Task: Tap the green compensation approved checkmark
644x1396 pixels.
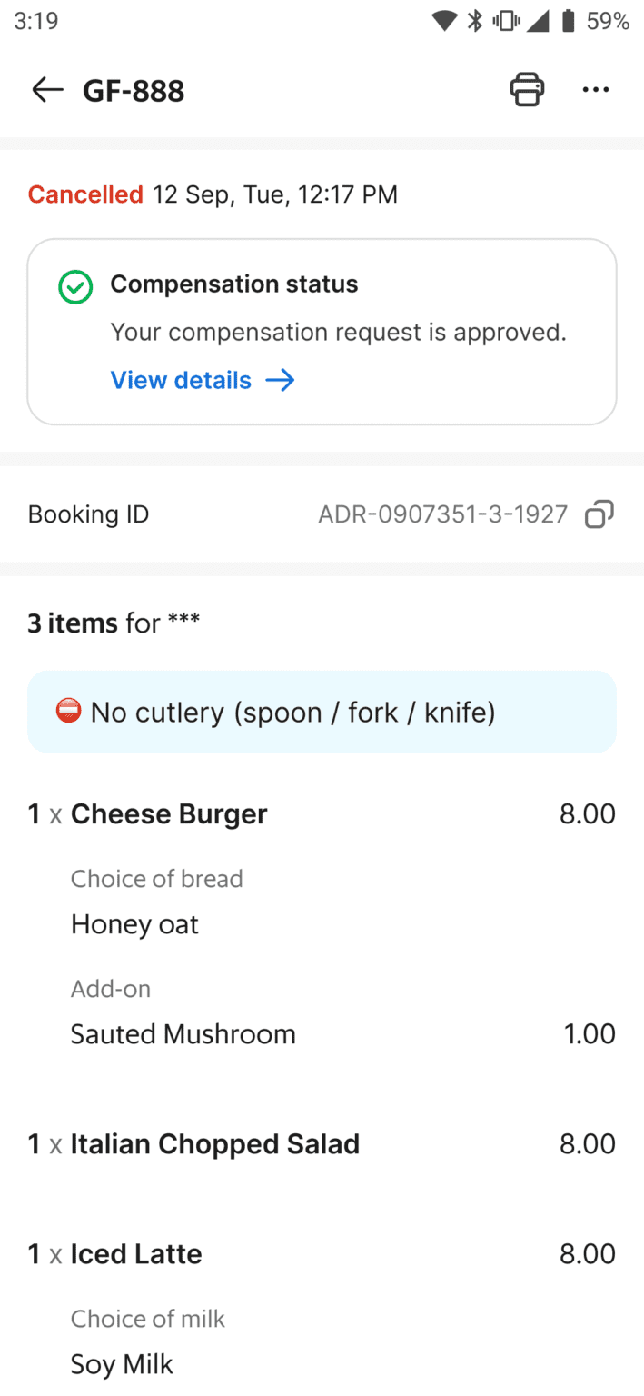Action: pyautogui.click(x=75, y=288)
